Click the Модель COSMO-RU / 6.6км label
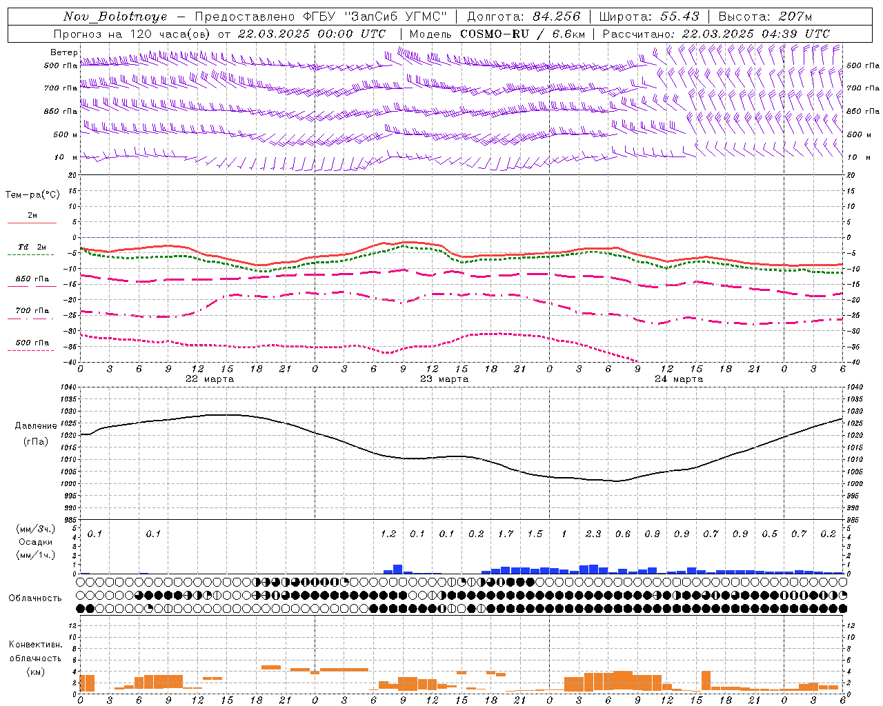The image size is (883, 706). click(497, 34)
